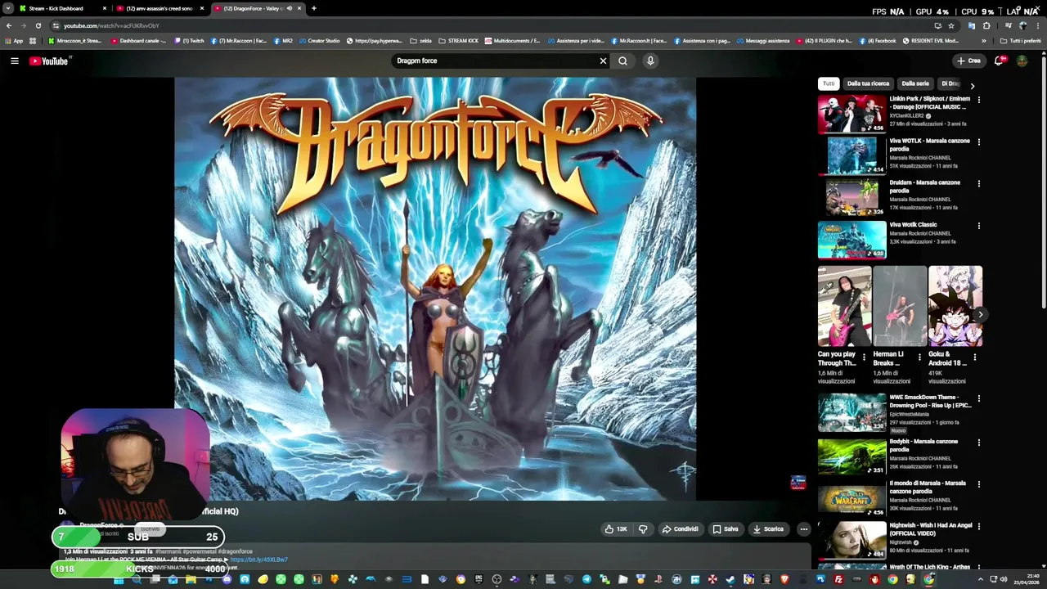The image size is (1047, 589).
Task: Switch to amv assassin's creed song tab
Action: click(160, 8)
